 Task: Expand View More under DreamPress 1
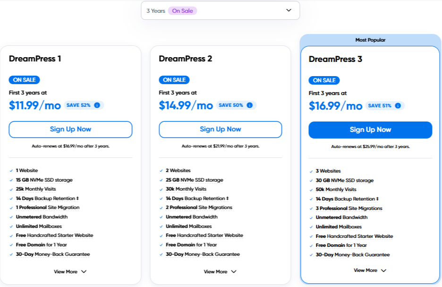click(x=70, y=272)
